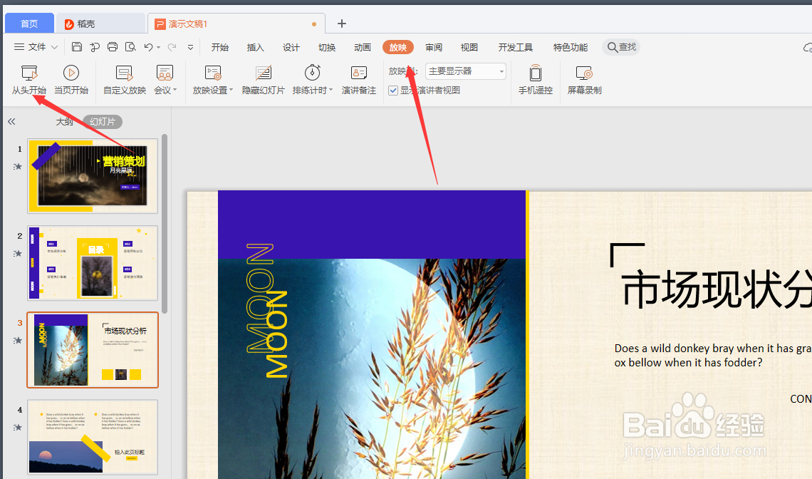Screen dimensions: 812x479
Task: Switch to the 首页 home tab
Action: [29, 24]
